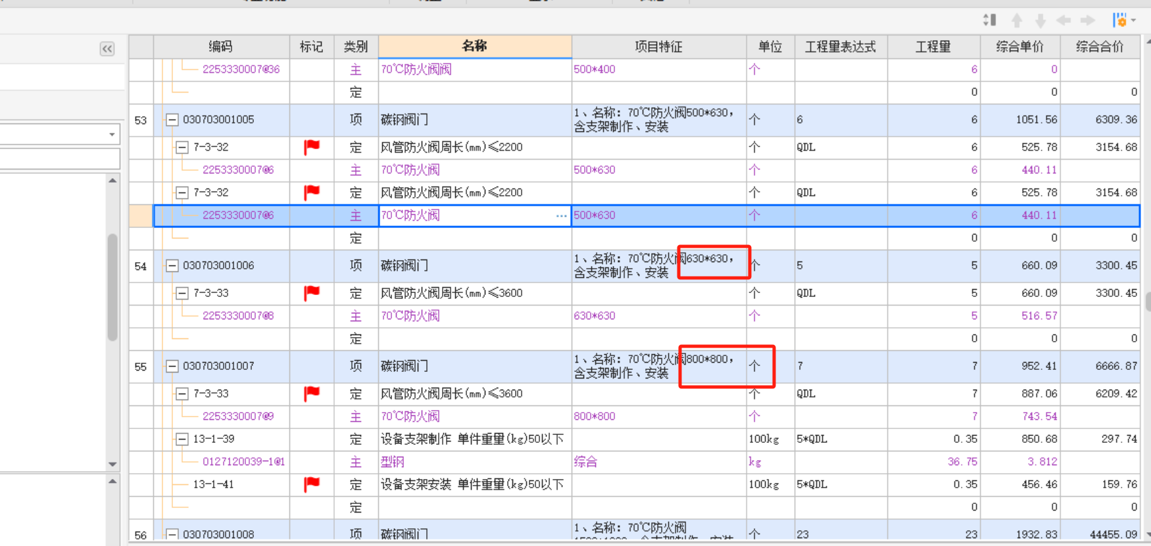This screenshot has height=546, width=1151.
Task: Click the 类别 column header
Action: click(356, 47)
